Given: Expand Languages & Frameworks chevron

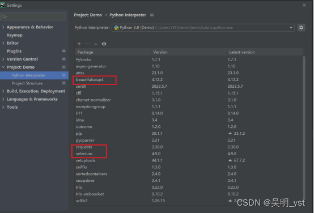Looking at the screenshot, I should (x=3, y=99).
